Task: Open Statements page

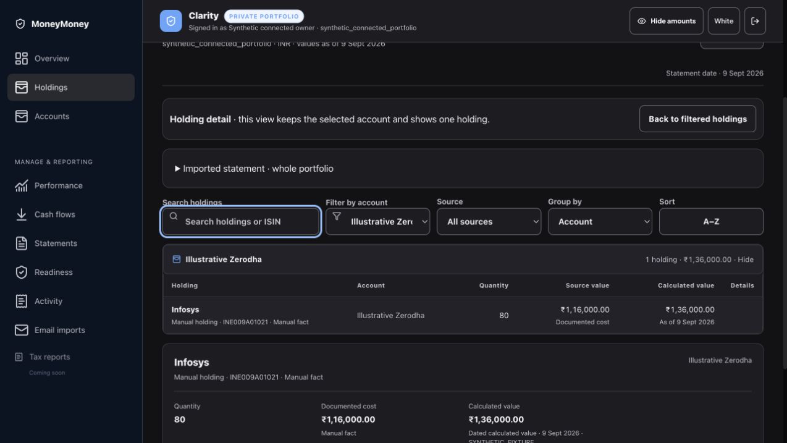Action: click(71, 243)
